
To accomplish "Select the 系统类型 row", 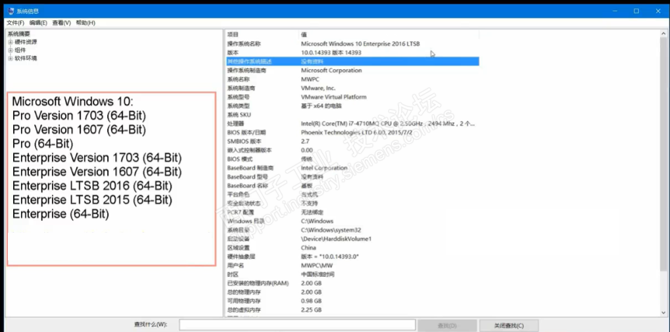I will (x=352, y=106).
